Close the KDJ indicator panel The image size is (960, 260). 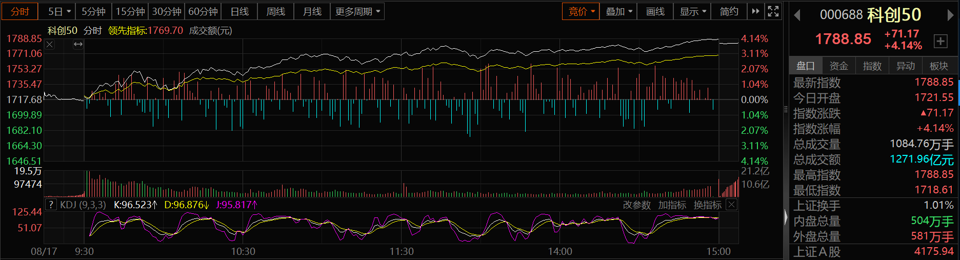tap(732, 205)
